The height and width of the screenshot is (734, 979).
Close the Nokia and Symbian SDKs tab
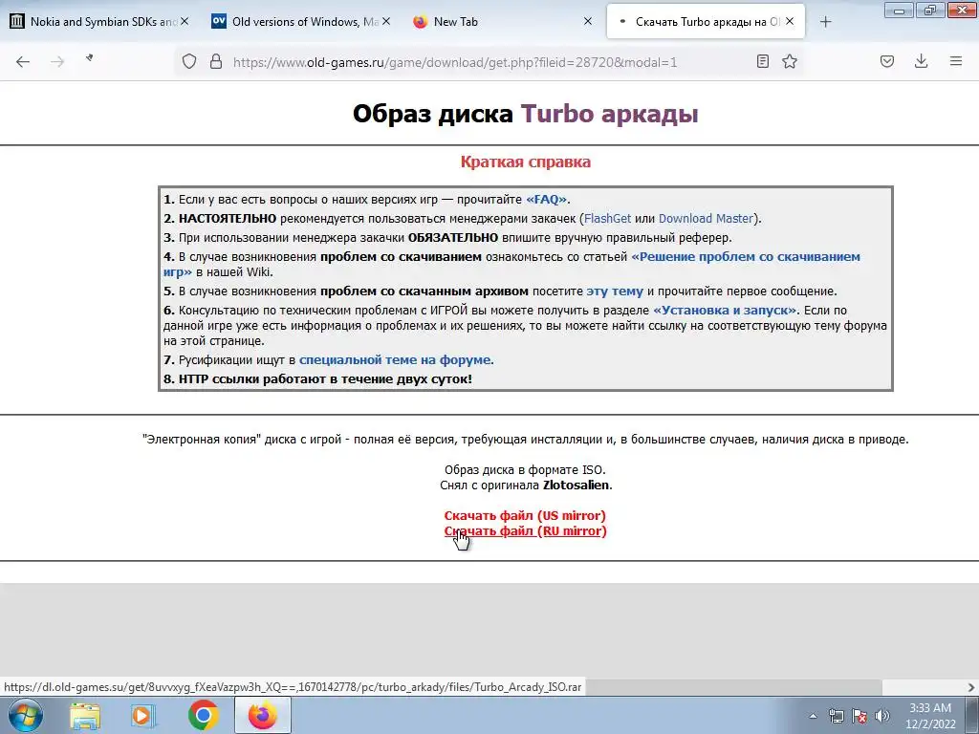[185, 21]
